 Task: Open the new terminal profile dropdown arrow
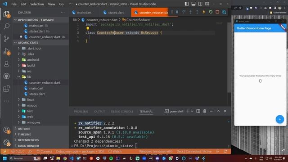coord(192,111)
